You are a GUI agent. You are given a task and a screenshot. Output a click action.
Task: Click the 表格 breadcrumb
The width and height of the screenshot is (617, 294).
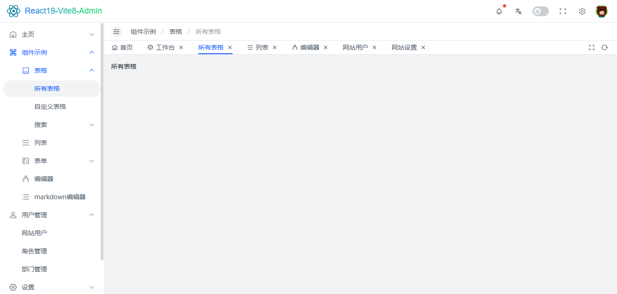click(176, 32)
